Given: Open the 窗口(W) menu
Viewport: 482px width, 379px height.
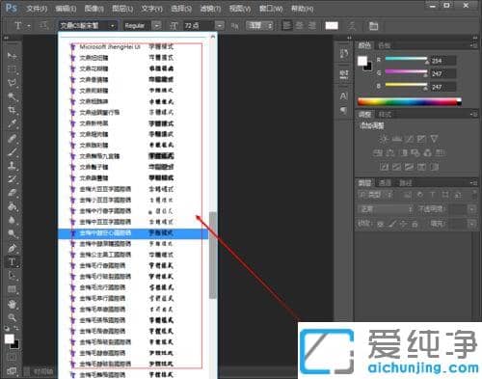Looking at the screenshot, I should click(271, 9).
